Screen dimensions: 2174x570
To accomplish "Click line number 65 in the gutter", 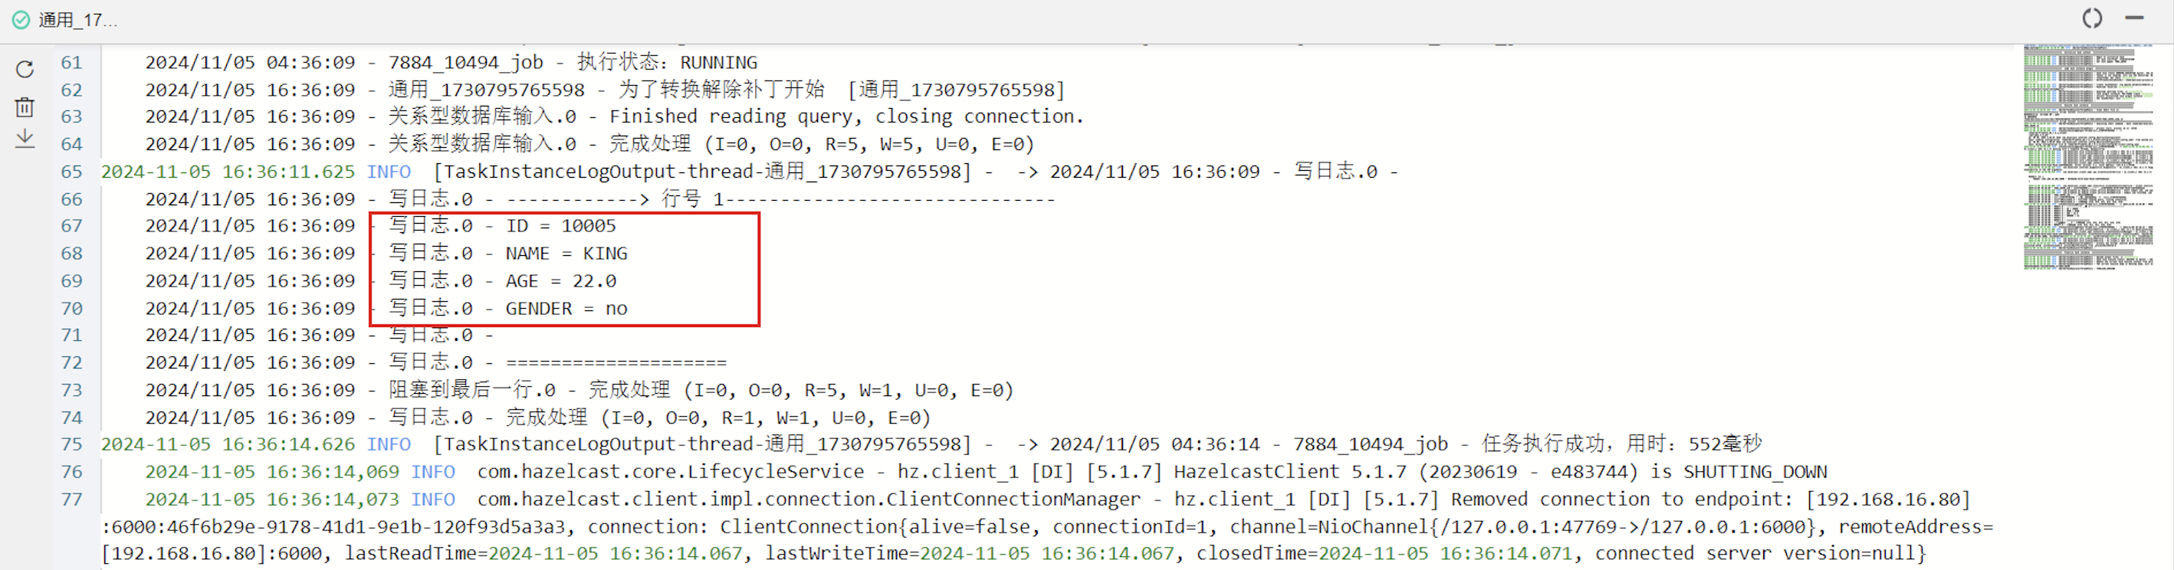I will click(x=72, y=172).
